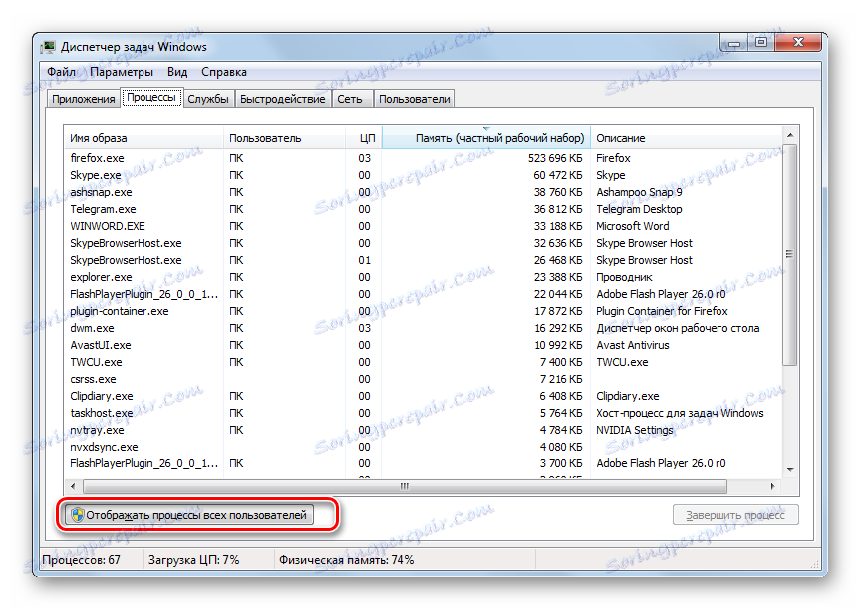
Task: Close the Task Manager window
Action: [798, 42]
